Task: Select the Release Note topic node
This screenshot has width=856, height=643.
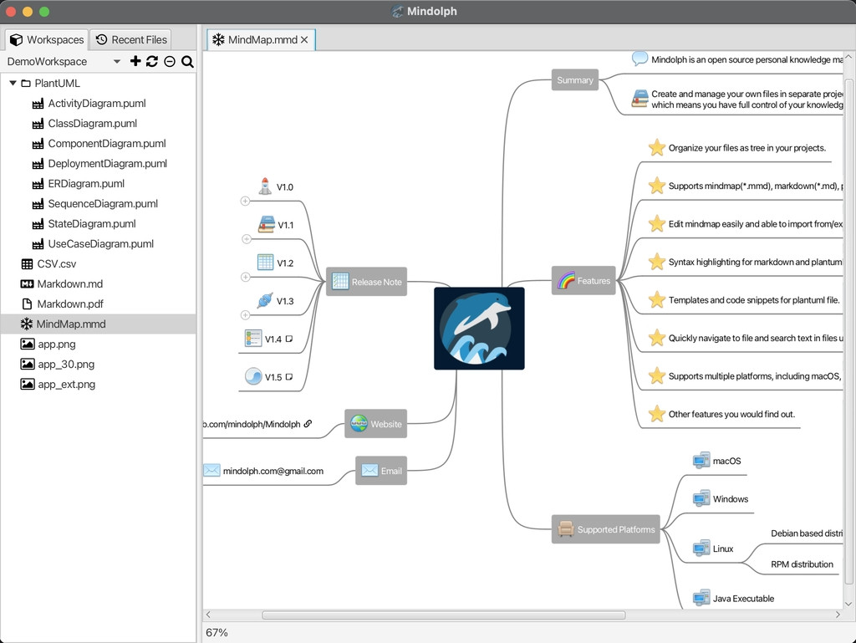Action: point(366,282)
